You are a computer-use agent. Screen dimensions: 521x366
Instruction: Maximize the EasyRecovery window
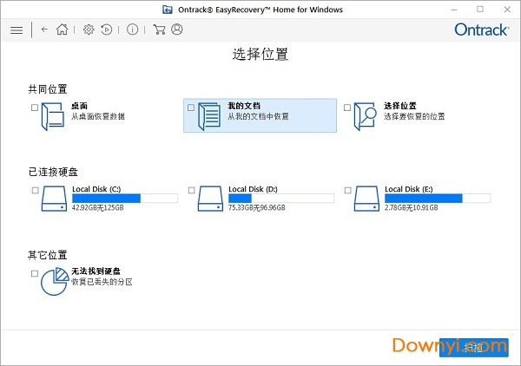click(480, 10)
